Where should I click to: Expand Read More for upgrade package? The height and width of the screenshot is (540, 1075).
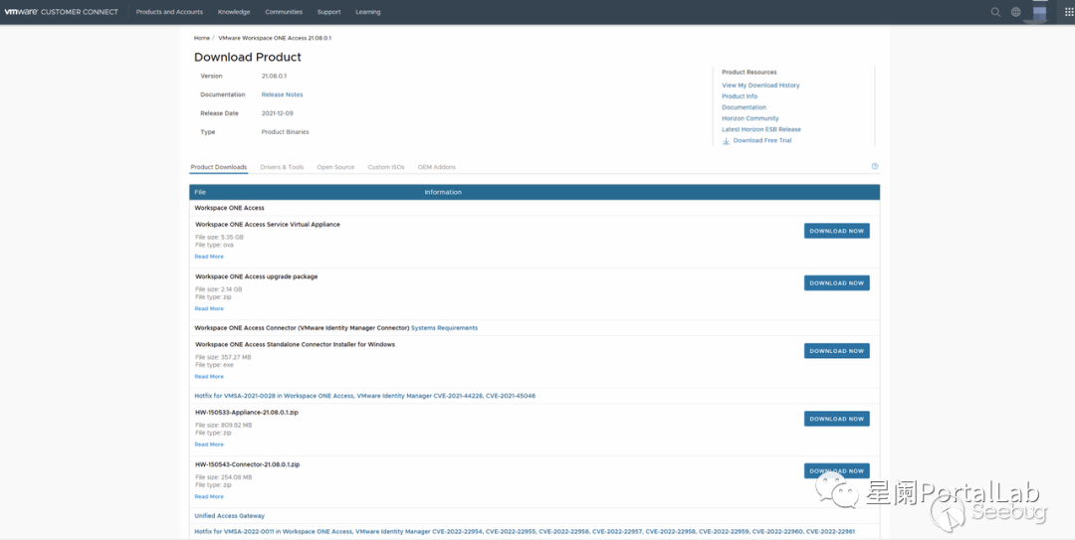click(209, 308)
